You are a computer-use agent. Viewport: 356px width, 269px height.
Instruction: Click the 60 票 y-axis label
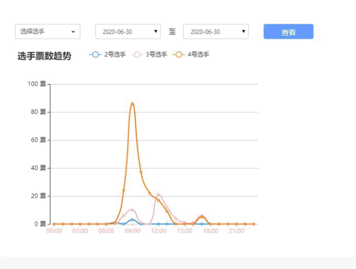pos(39,140)
